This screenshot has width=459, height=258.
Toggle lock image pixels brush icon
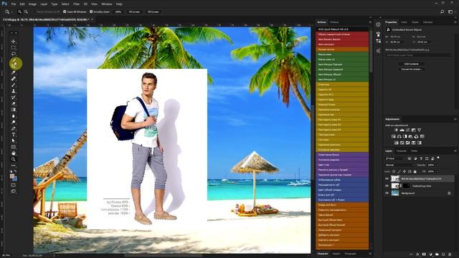click(399, 171)
